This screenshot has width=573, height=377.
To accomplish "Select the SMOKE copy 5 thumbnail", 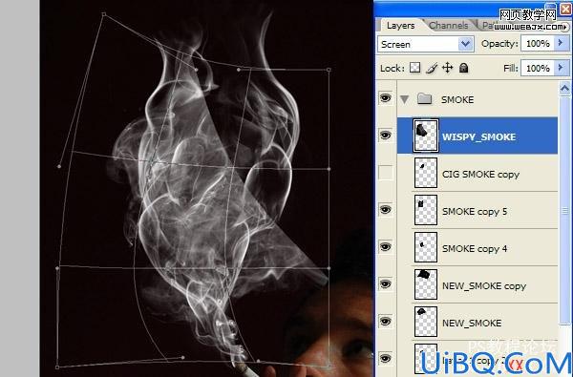I will click(x=426, y=210).
